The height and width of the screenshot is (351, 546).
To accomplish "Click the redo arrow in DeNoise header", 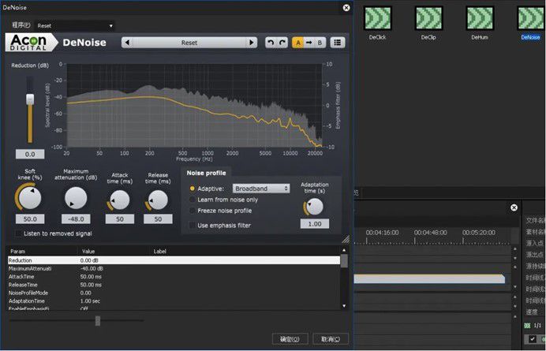I will click(282, 43).
